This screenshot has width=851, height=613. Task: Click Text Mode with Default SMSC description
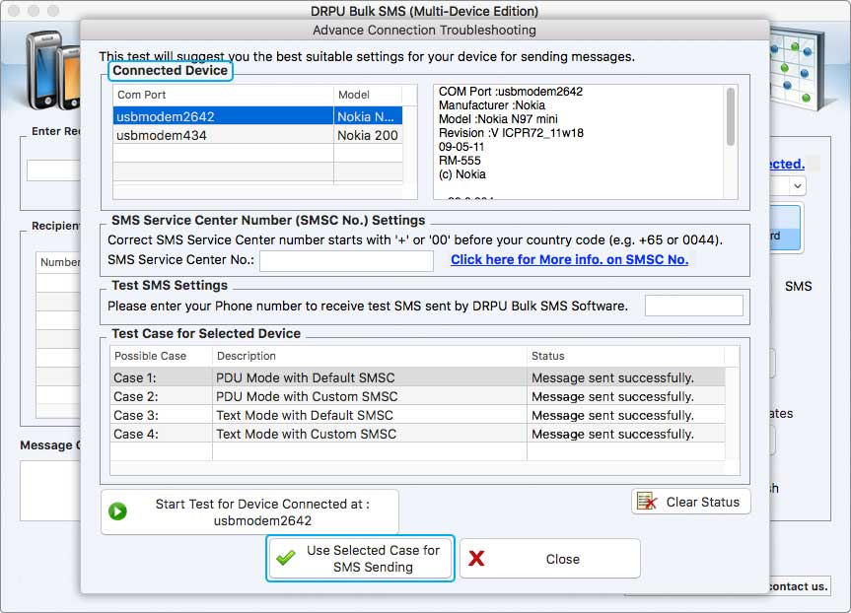tap(305, 415)
